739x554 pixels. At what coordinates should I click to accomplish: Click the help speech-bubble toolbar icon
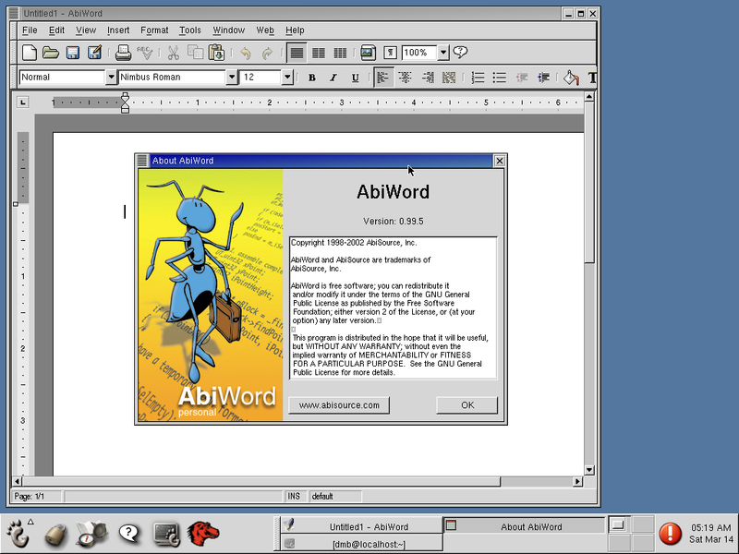pos(460,53)
